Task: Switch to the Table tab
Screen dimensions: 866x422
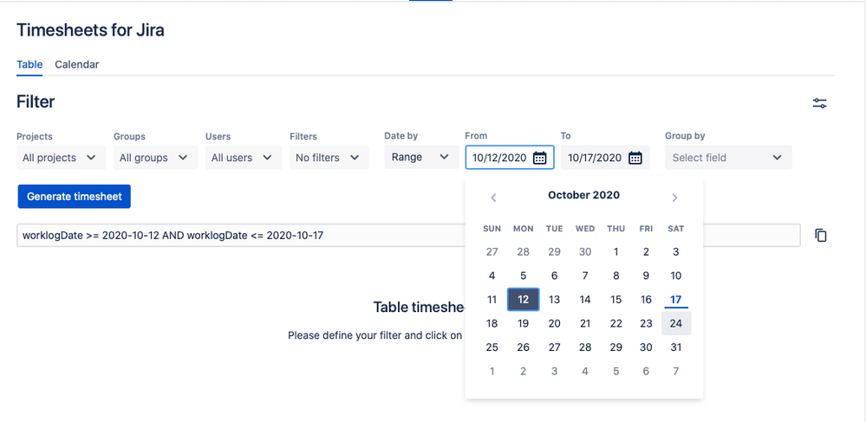Action: [29, 65]
